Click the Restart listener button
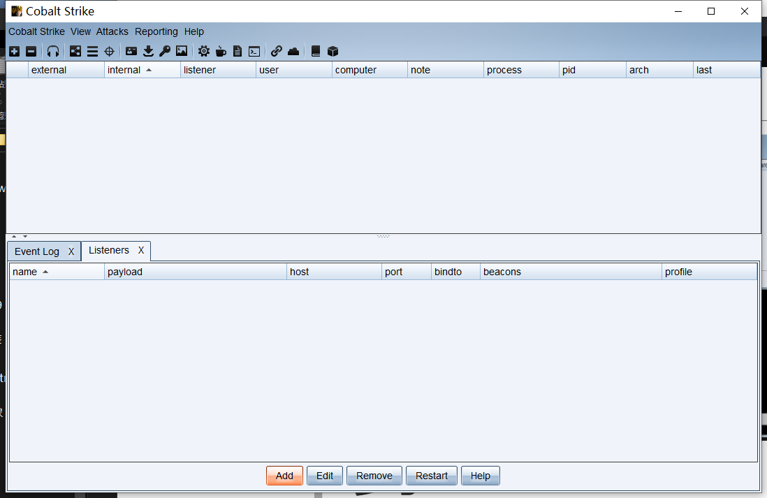Viewport: 767px width, 498px height. coord(432,476)
